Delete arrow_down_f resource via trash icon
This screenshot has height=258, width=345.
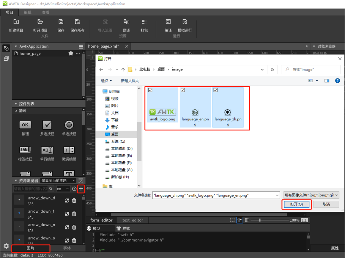coord(74,214)
